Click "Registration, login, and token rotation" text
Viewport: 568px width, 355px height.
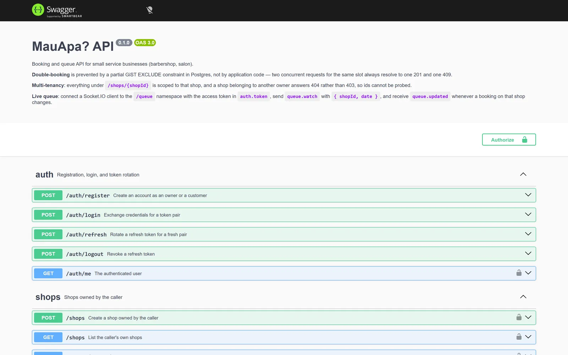tap(98, 175)
